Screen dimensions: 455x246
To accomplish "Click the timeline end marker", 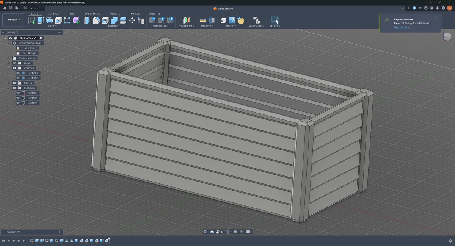I will [x=109, y=240].
